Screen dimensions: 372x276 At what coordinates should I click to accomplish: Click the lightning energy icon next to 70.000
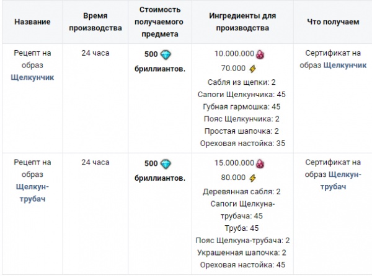tap(252, 67)
